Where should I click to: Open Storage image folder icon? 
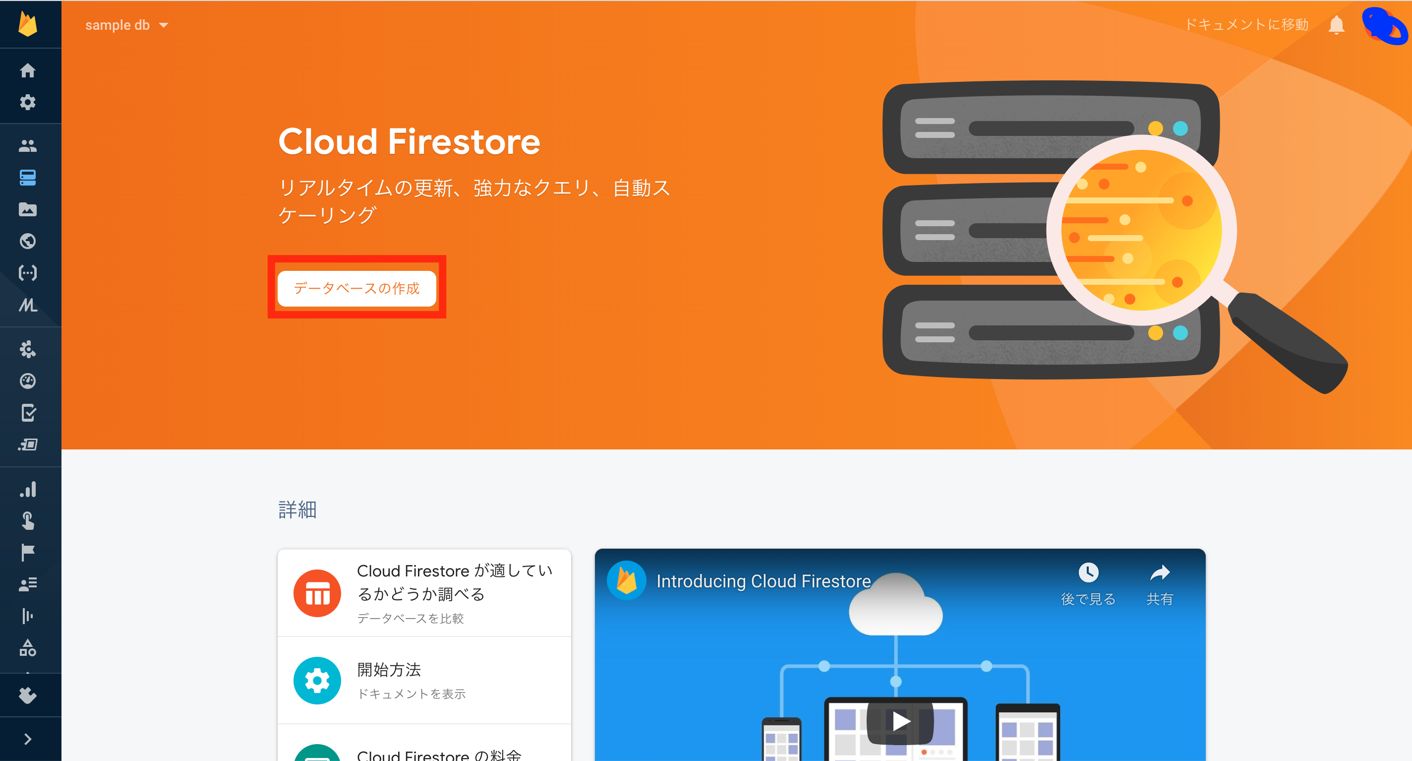(27, 209)
